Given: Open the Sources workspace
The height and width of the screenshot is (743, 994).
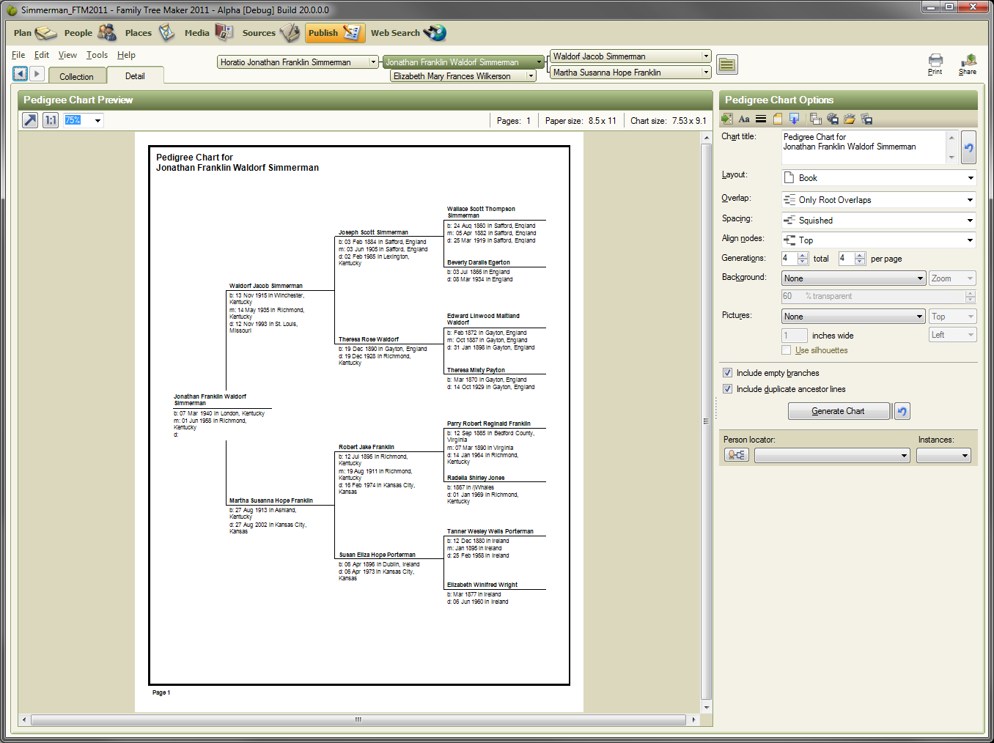Looking at the screenshot, I should 270,33.
